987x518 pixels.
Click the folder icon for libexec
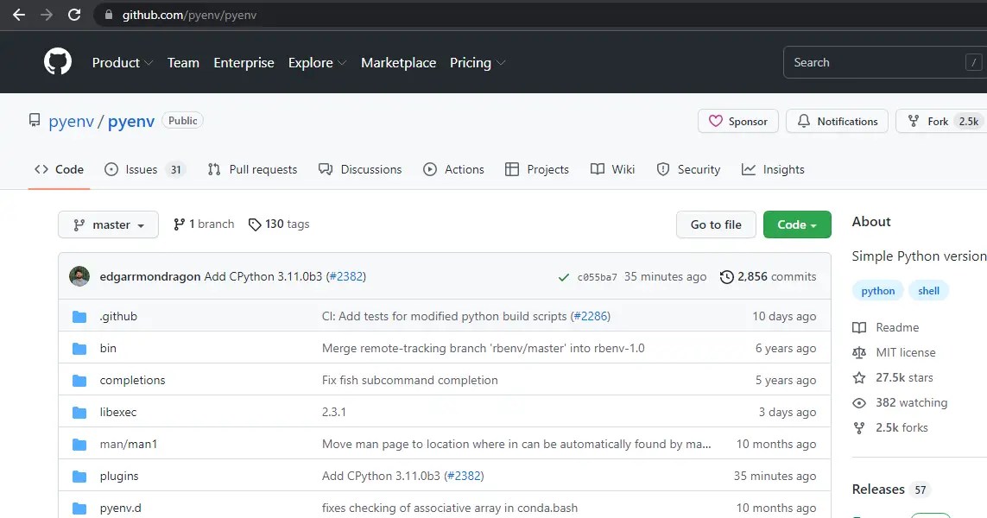point(79,413)
